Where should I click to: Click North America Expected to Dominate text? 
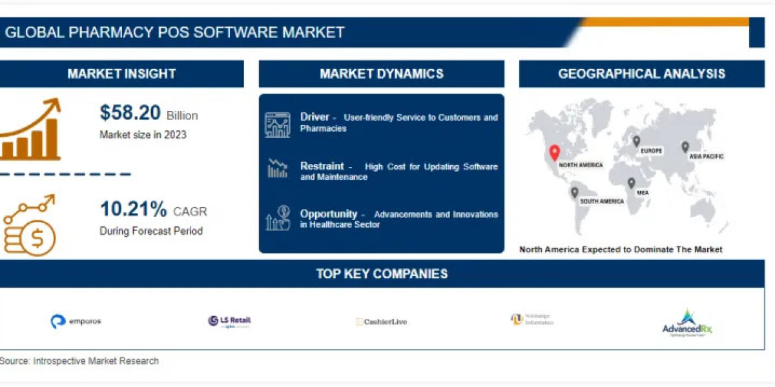click(622, 249)
